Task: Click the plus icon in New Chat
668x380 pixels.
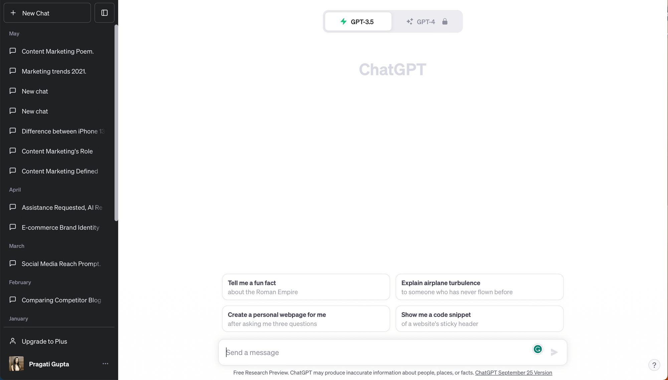Action: coord(13,13)
